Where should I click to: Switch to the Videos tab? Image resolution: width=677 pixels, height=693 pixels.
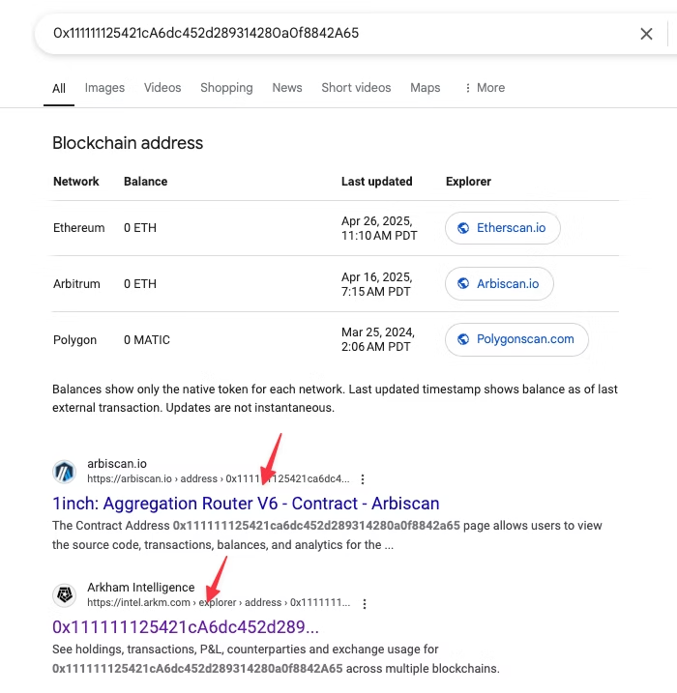[162, 88]
